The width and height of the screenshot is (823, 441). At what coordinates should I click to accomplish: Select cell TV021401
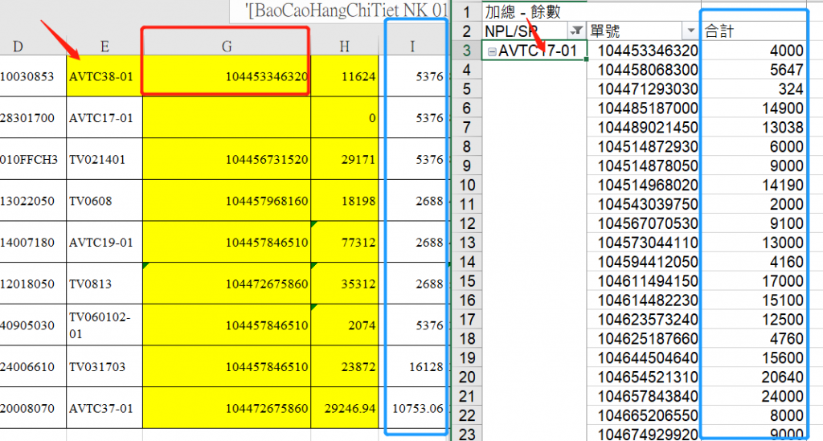(104, 159)
